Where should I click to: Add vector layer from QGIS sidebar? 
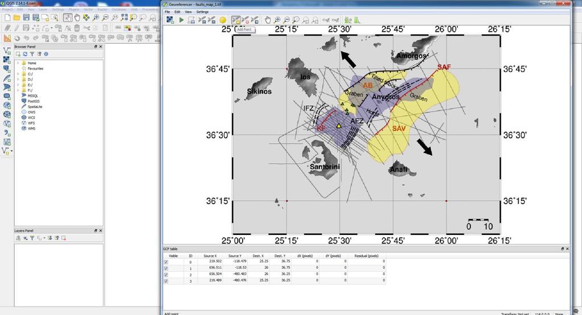6,51
